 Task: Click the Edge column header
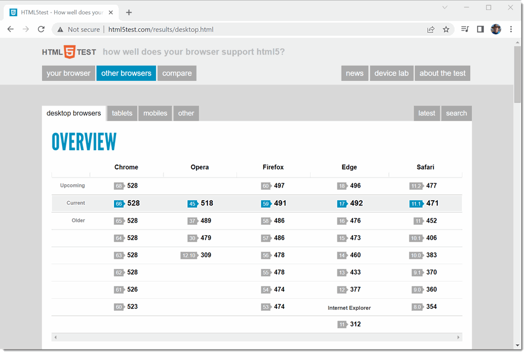point(349,167)
